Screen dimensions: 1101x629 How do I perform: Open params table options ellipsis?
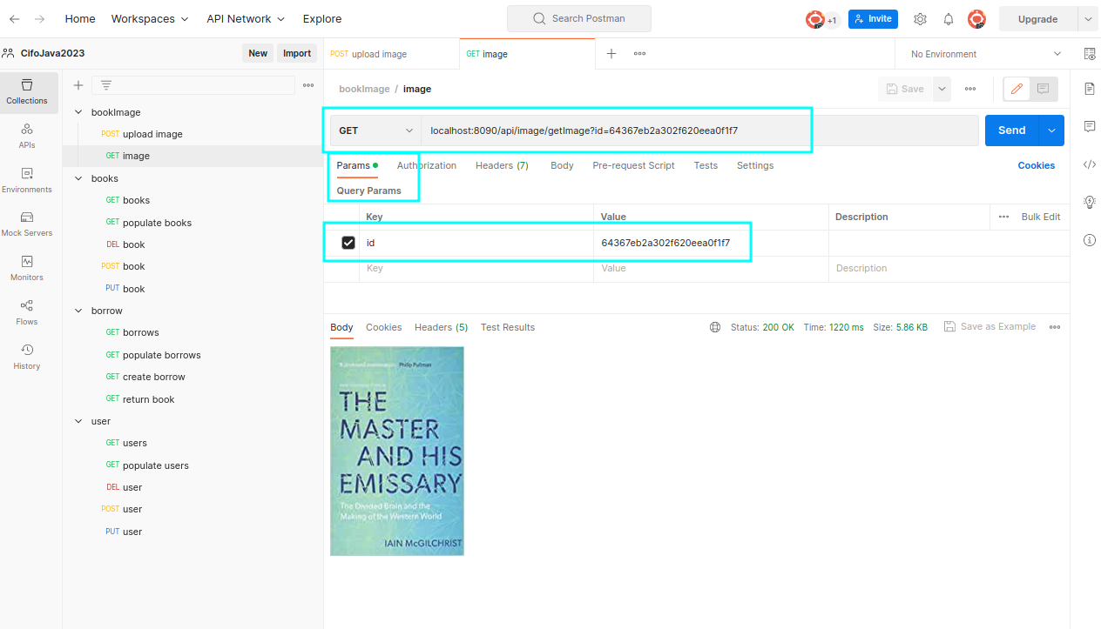1003,217
